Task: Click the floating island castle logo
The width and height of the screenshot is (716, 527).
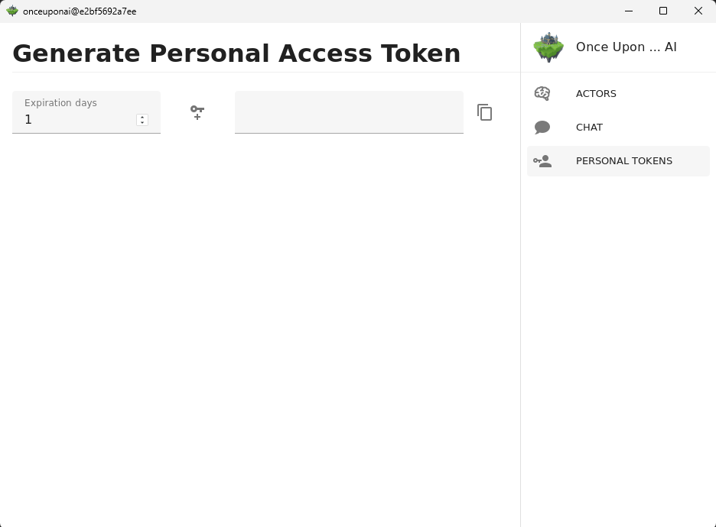Action: pos(548,47)
